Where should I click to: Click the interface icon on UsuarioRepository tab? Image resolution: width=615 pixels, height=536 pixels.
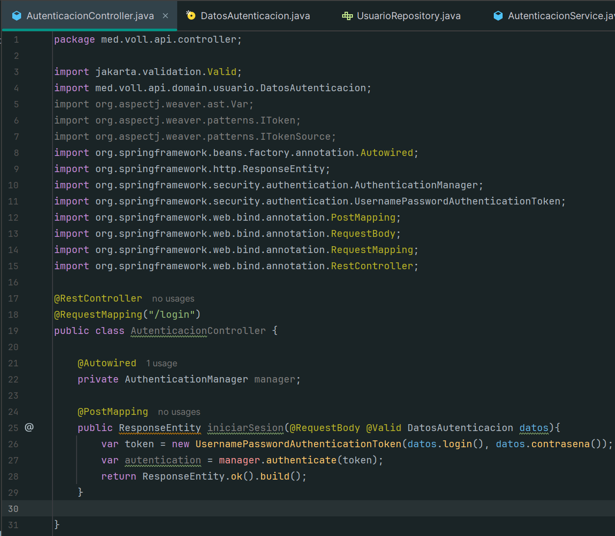[347, 16]
